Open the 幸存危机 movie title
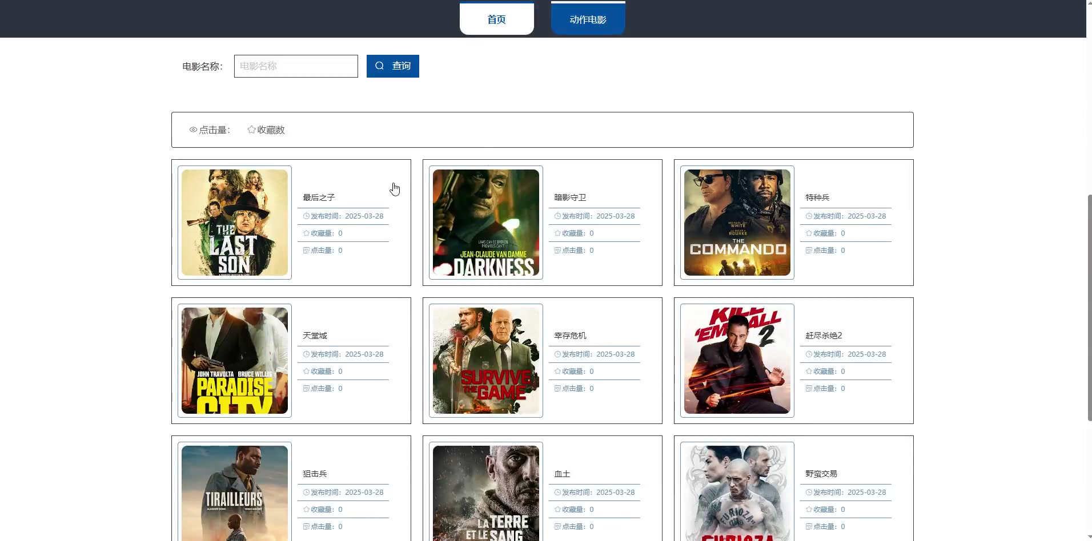This screenshot has height=541, width=1092. 570,336
